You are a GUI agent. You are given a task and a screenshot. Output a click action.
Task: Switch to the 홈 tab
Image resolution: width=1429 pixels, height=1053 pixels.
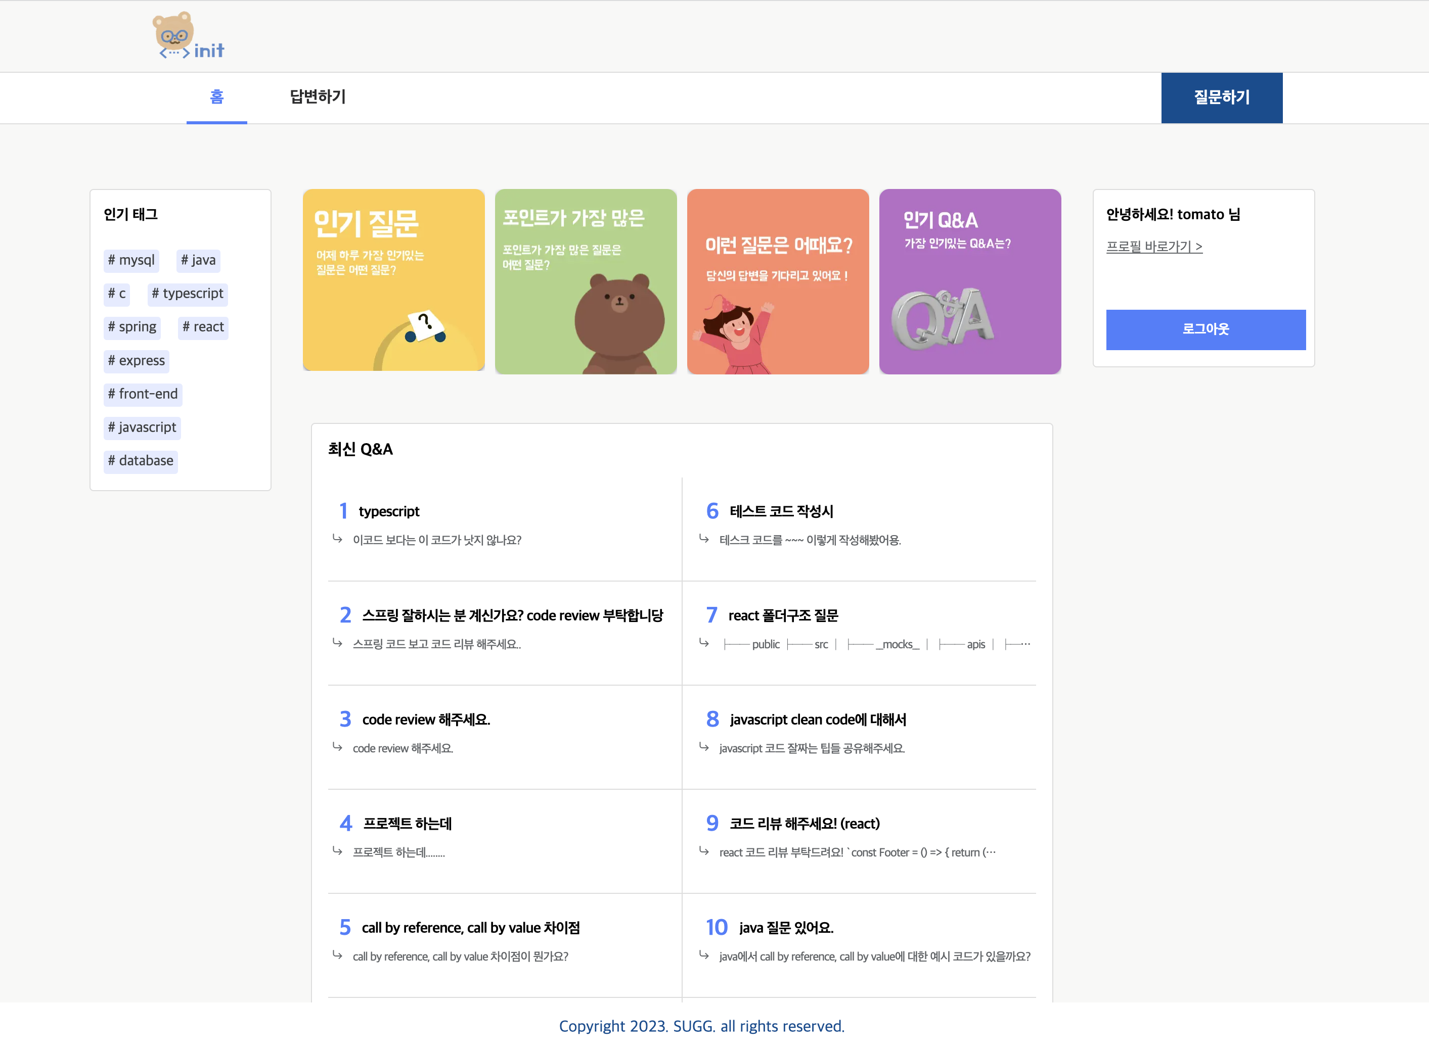click(217, 98)
